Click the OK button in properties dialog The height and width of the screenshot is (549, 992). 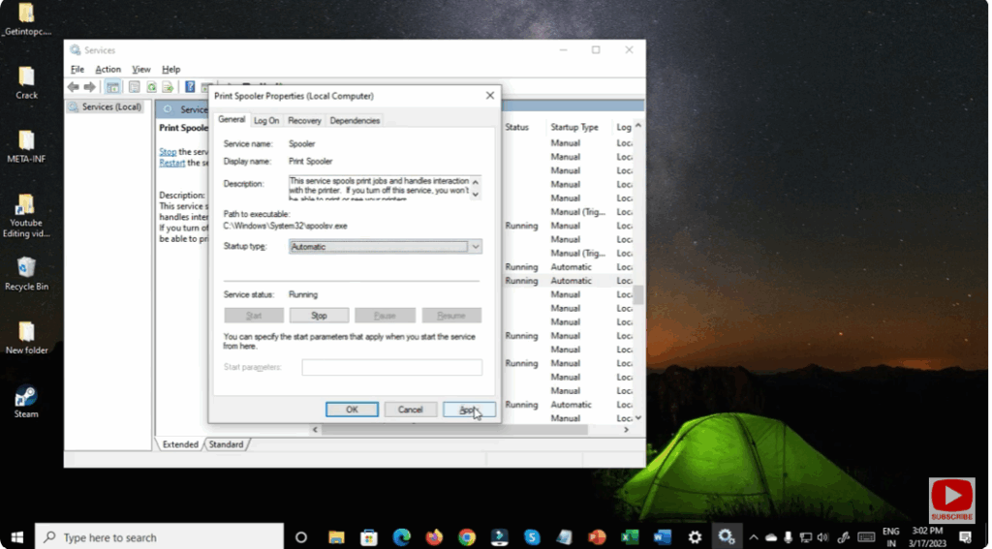pos(352,410)
